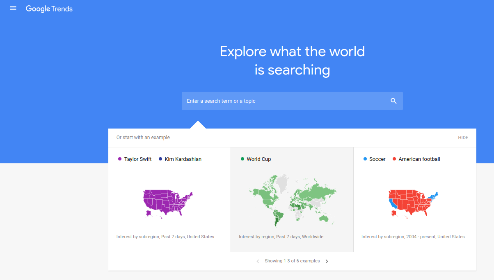Focus the search term or topic field

[292, 101]
